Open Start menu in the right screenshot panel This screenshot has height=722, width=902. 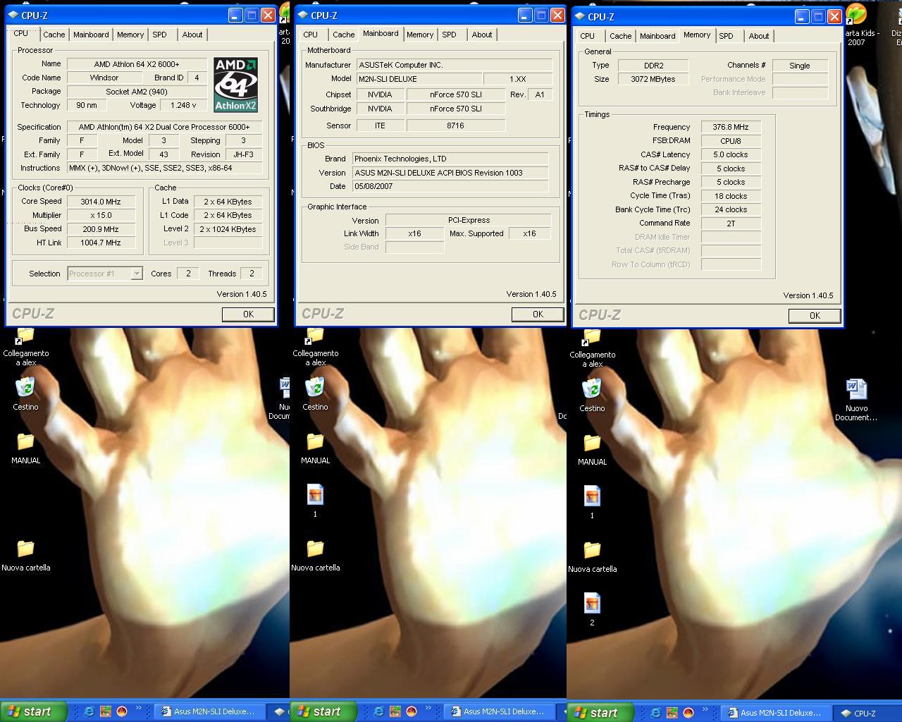(599, 712)
